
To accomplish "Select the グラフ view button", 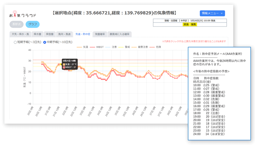I will click(33, 24).
